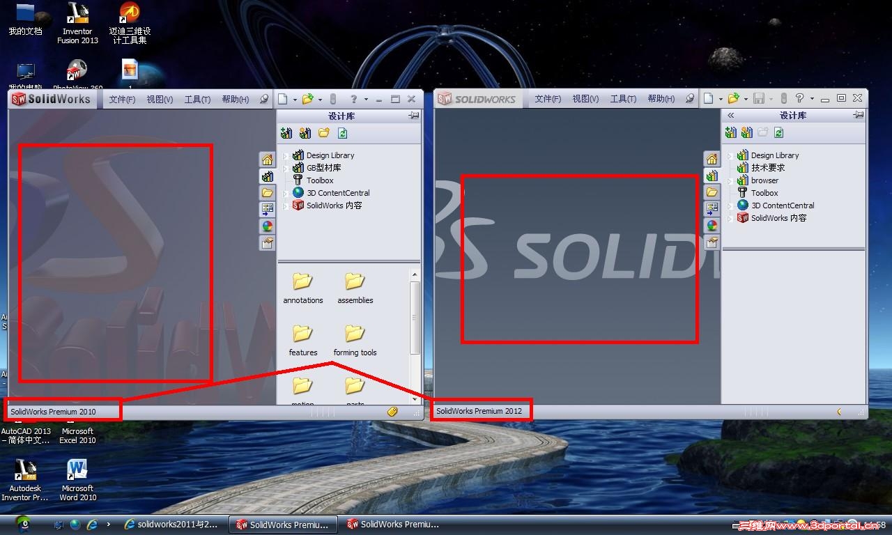Toggle 设计库 panel auto-hide pin in 2010 window
The image size is (892, 535).
coord(414,116)
